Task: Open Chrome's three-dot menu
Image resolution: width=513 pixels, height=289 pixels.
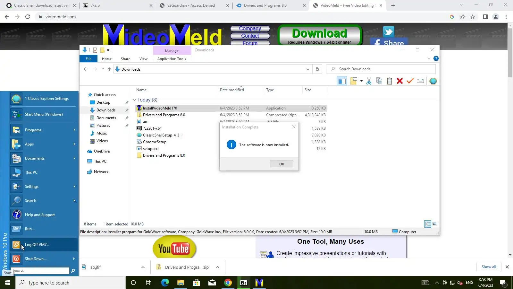Action: 506,17
